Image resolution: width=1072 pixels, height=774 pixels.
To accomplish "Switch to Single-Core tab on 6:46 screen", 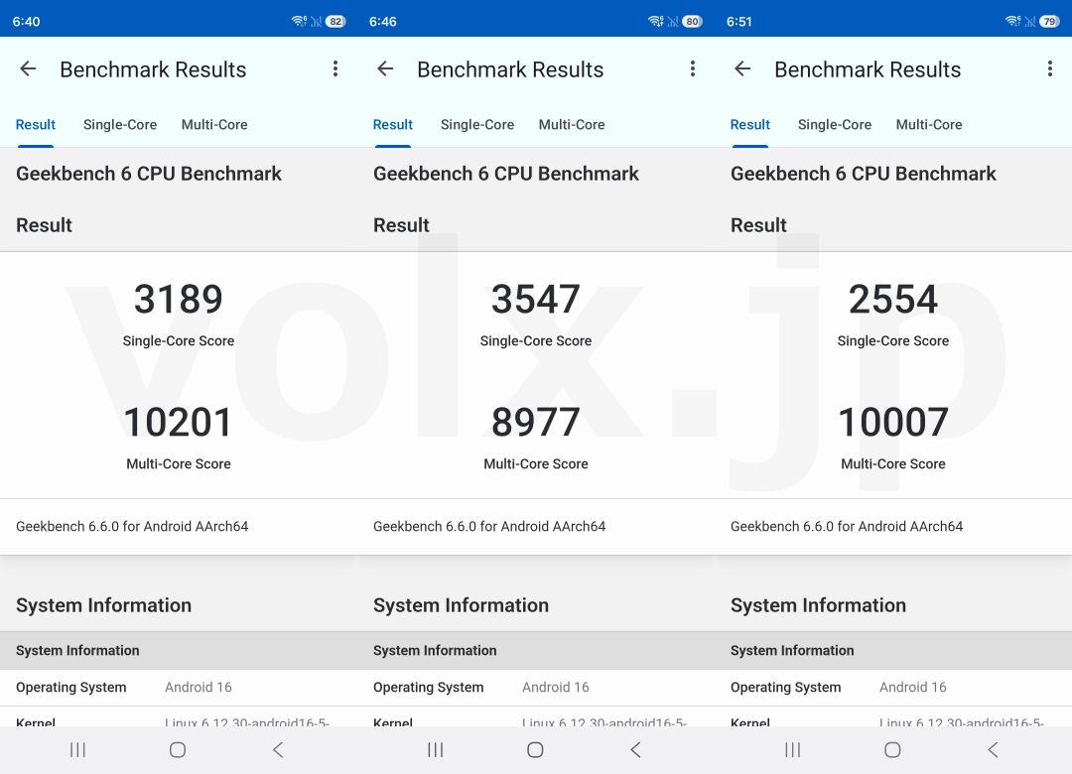I will [x=477, y=125].
